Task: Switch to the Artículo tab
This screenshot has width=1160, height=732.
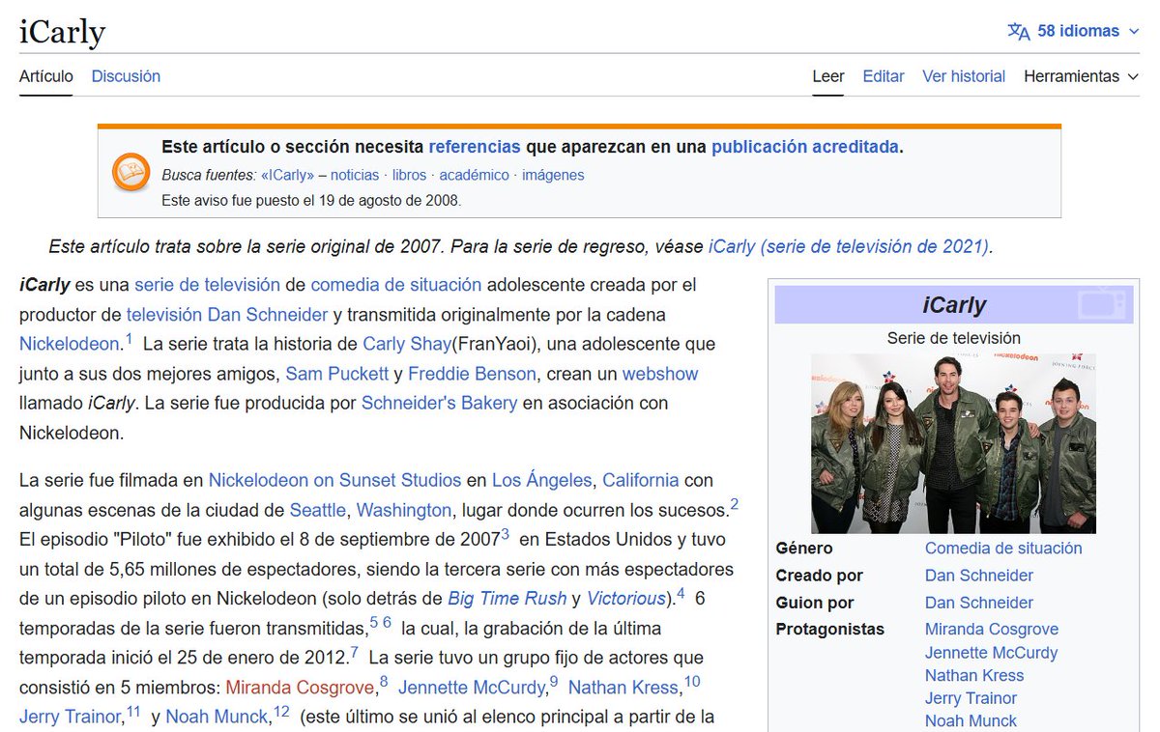Action: coord(46,76)
